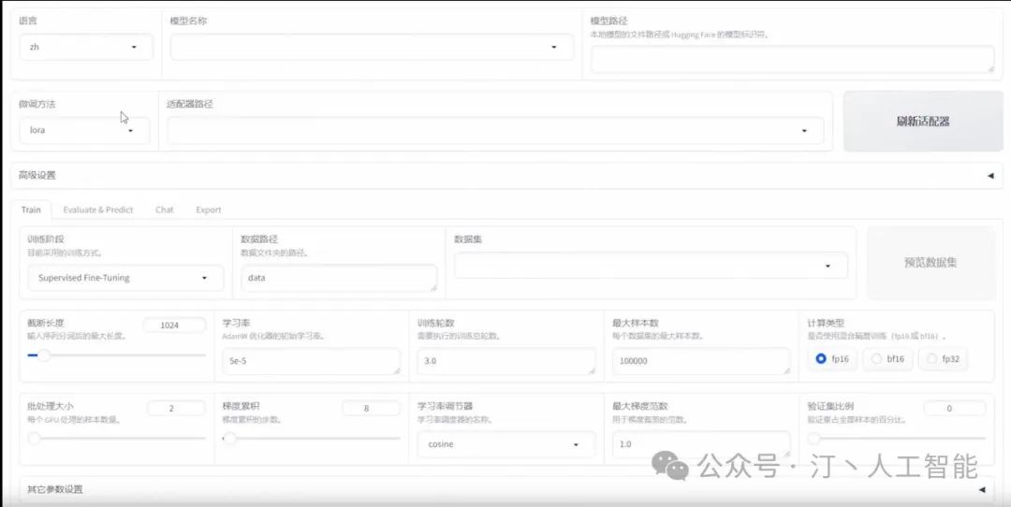Select the fp32 compute type radio
1011x507 pixels.
tap(943, 359)
